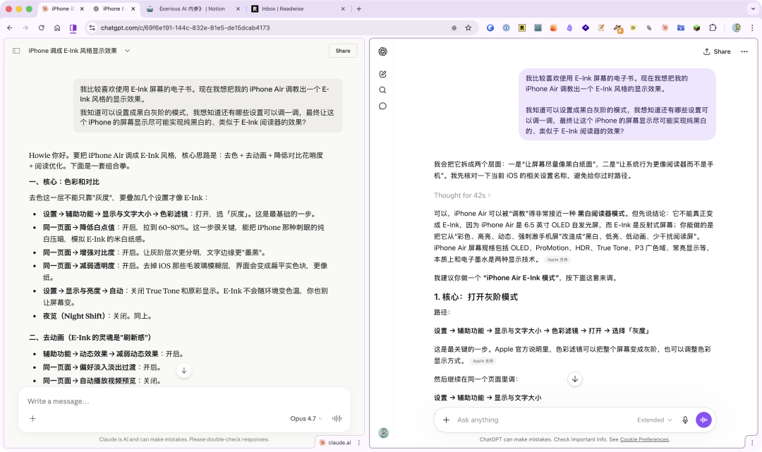
Task: Go to the browser home page
Action: pyautogui.click(x=57, y=28)
